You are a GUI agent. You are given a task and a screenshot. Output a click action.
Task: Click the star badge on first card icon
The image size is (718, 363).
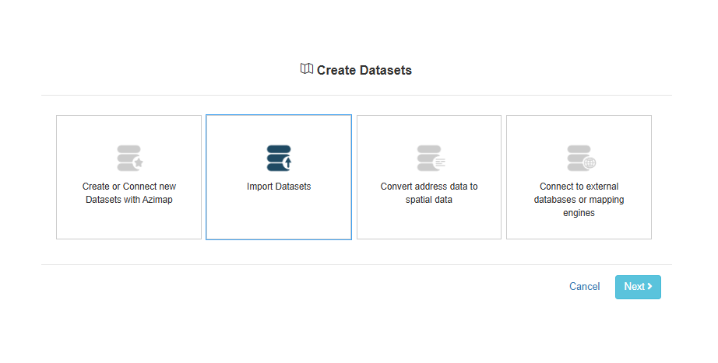pos(139,162)
